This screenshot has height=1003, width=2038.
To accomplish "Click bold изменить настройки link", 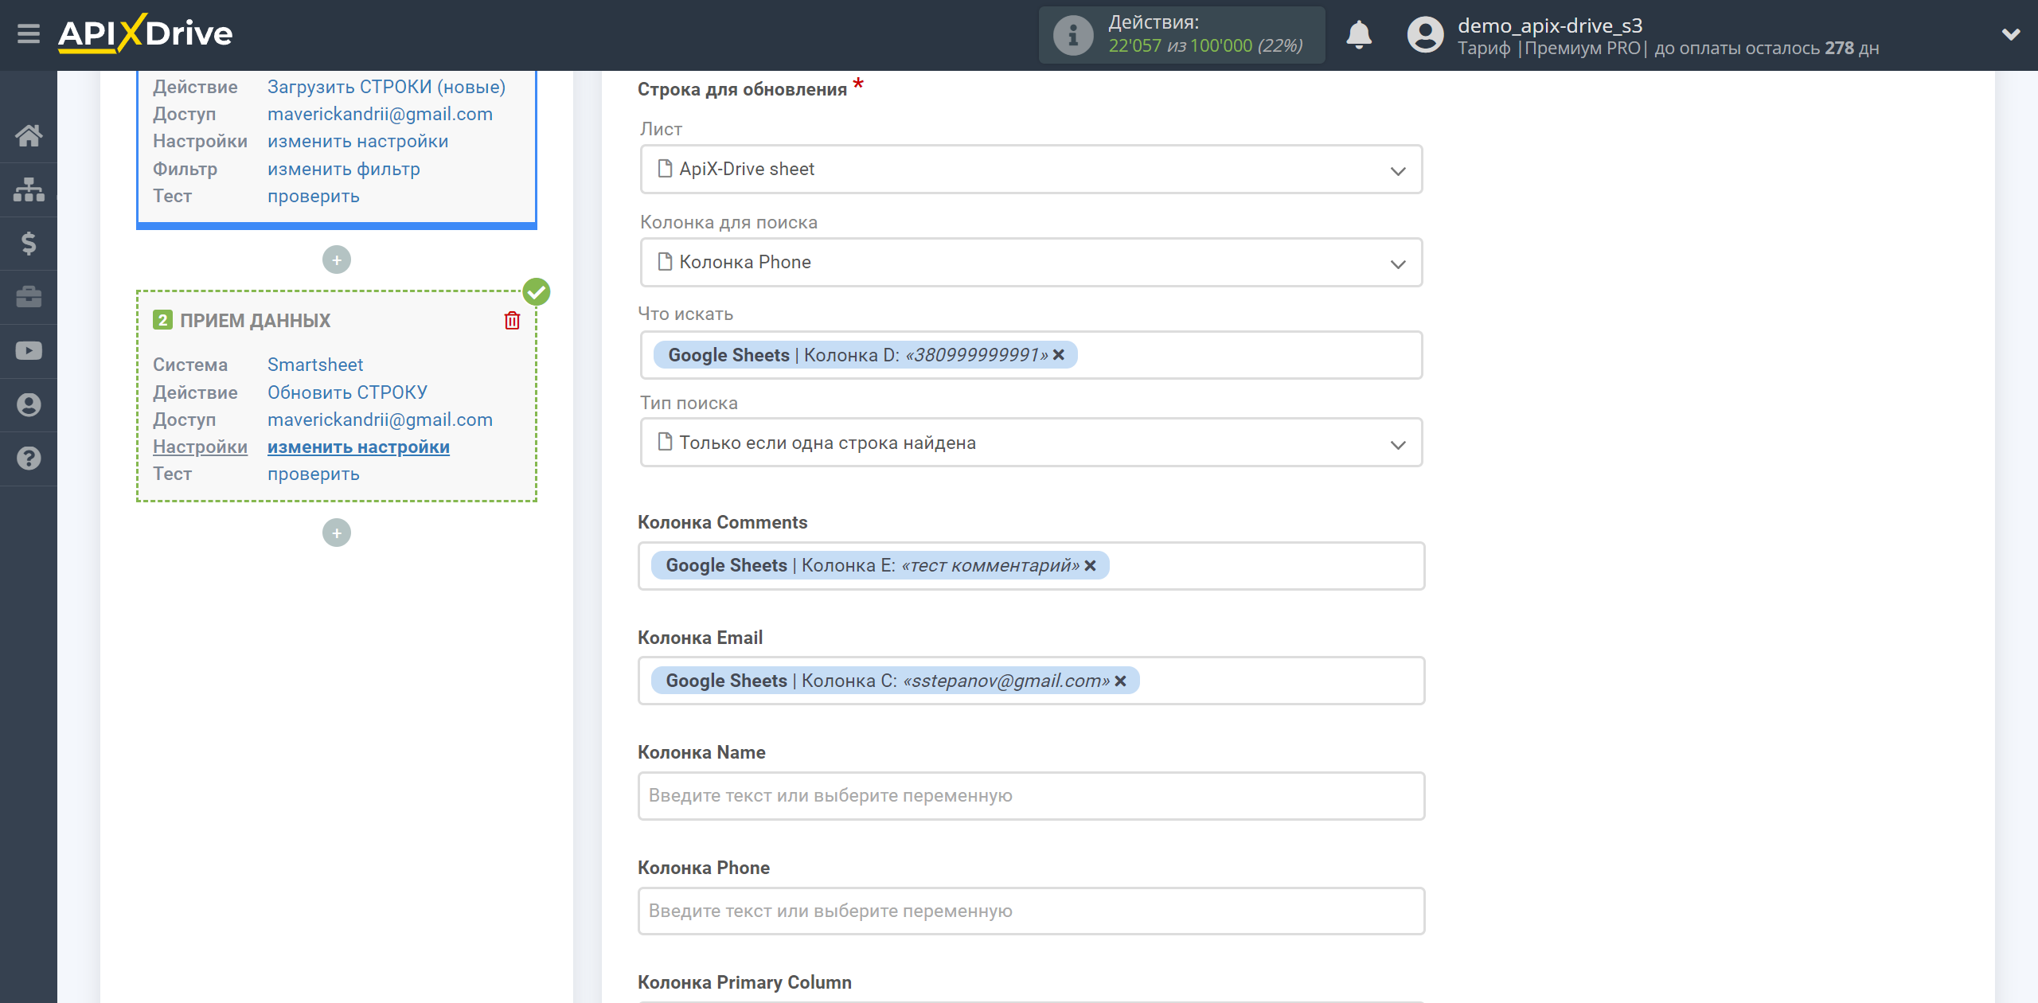I will (358, 447).
